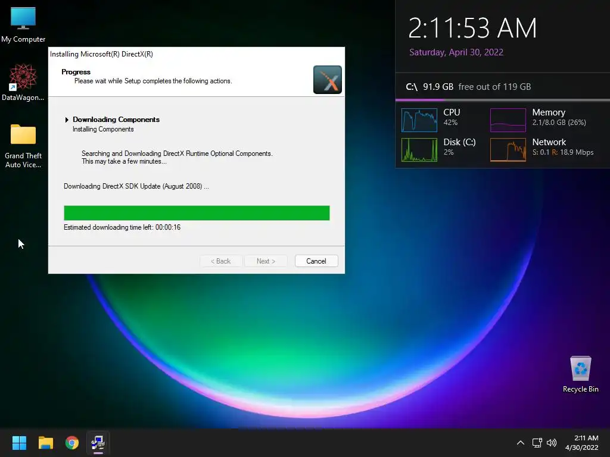Select the Recycle Bin icon
This screenshot has height=457, width=610.
[580, 374]
